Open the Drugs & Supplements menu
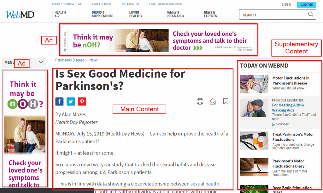Viewport: 323px width, 193px height. (x=103, y=14)
